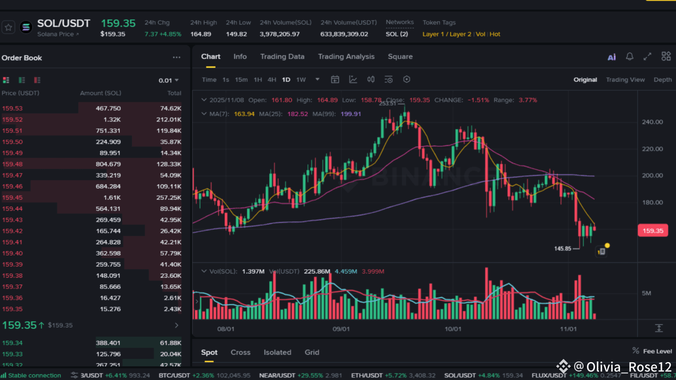Collapse the Vol(SOL) indicator chevron
The width and height of the screenshot is (676, 380).
pyautogui.click(x=204, y=271)
